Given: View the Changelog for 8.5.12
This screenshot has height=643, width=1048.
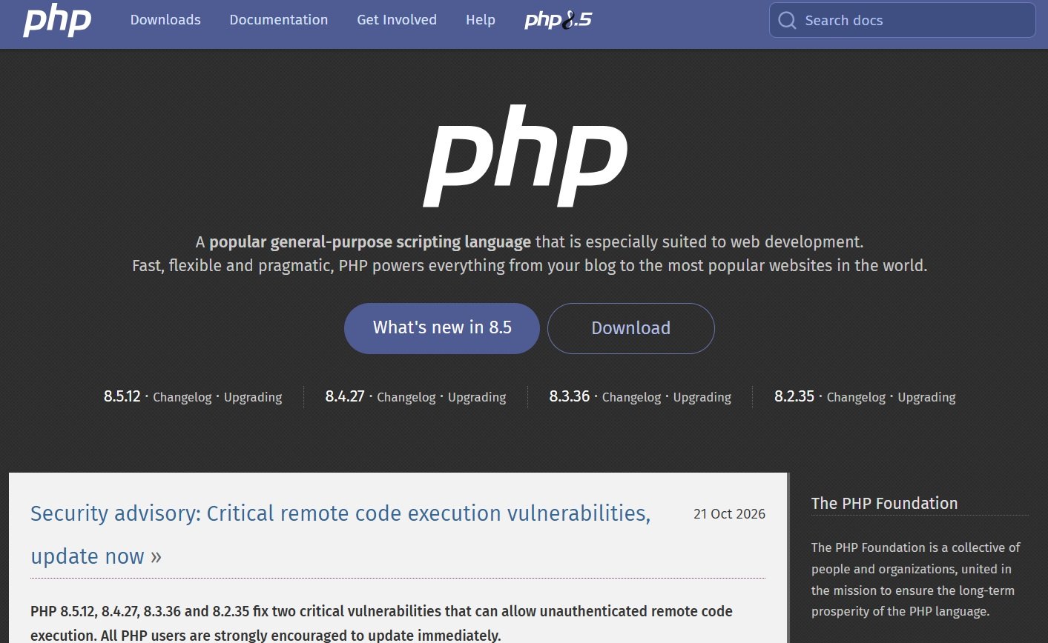Looking at the screenshot, I should pos(182,397).
